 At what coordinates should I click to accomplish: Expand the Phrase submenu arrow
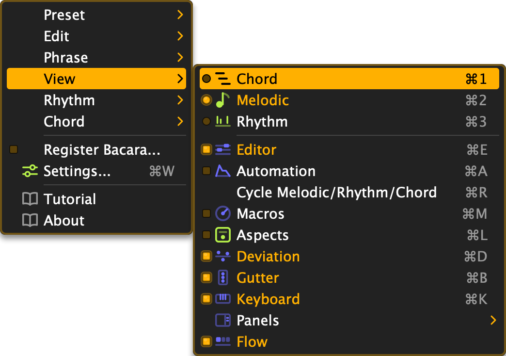coord(180,58)
